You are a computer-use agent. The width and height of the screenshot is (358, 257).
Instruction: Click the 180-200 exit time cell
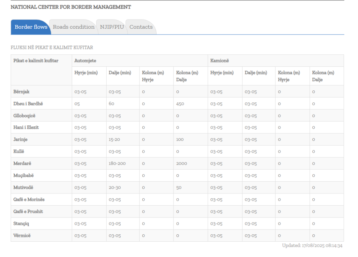pos(117,163)
